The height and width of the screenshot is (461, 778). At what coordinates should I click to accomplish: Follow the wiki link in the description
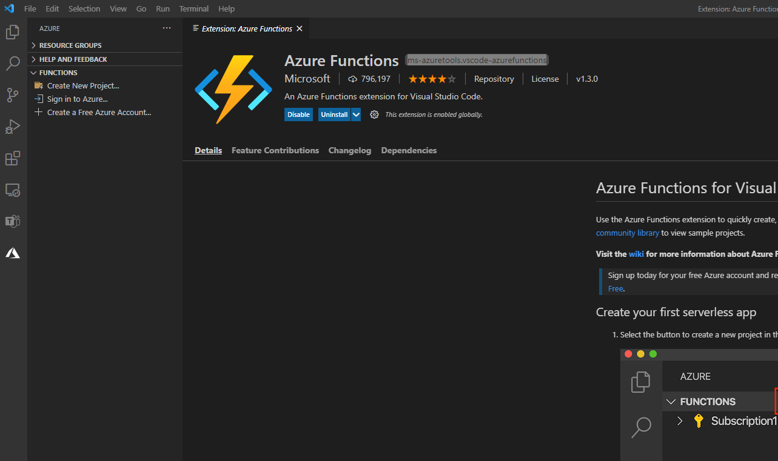pyautogui.click(x=635, y=254)
